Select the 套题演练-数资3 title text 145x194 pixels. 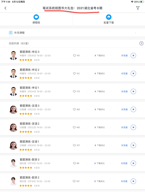click(x=29, y=159)
